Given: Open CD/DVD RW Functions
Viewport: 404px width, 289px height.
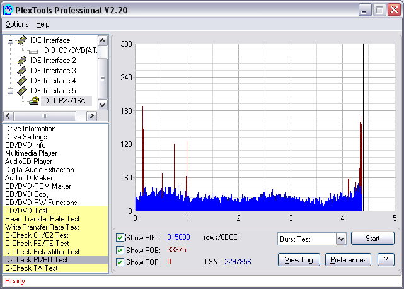Looking at the screenshot, I should [41, 203].
